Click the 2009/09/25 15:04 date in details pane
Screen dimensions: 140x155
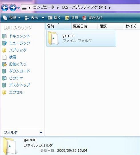click(72, 150)
